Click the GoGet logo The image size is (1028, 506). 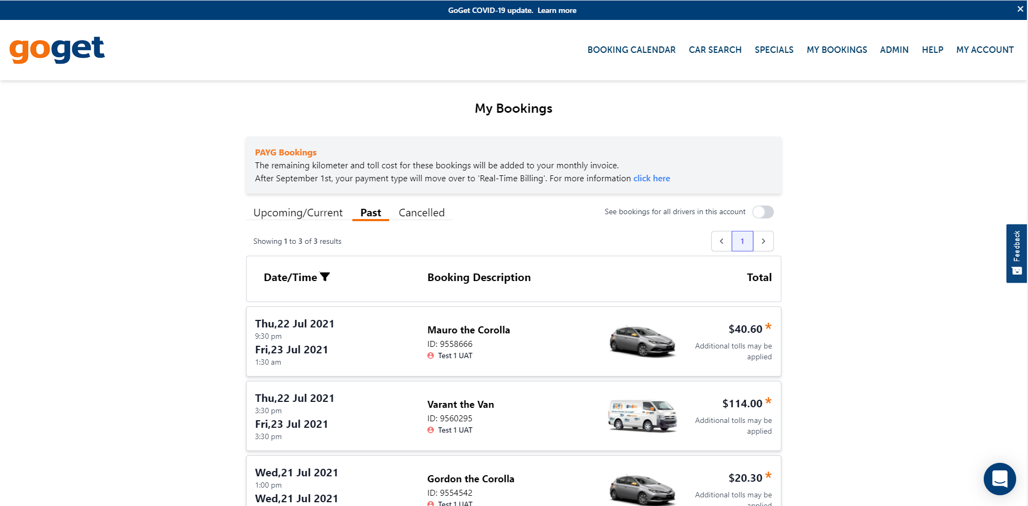point(57,50)
